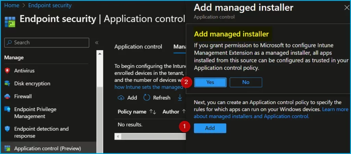The image size is (351, 154).
Task: Click the Application control (Preview) icon
Action: (x=8, y=149)
